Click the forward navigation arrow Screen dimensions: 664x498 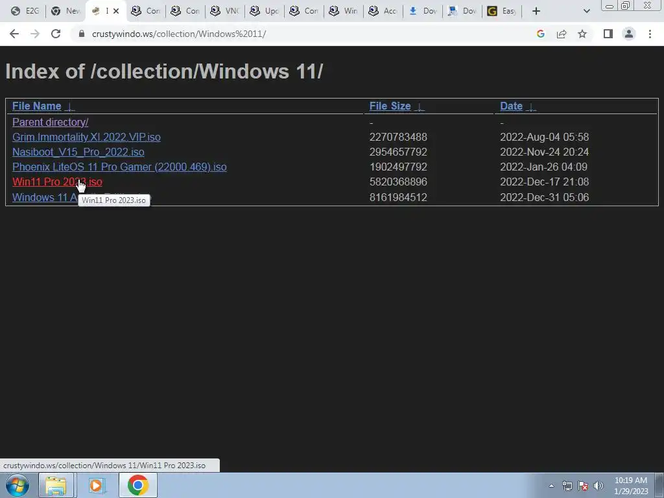coord(35,34)
